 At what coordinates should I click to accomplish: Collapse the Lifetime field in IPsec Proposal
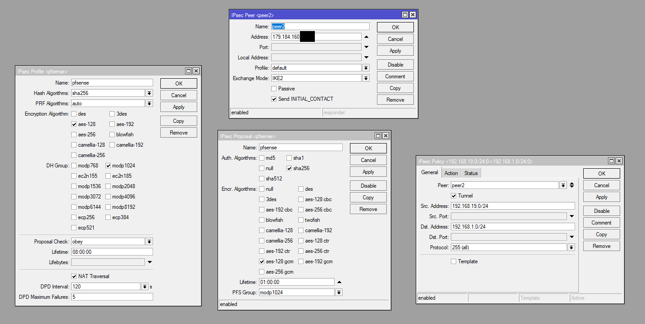(339, 282)
